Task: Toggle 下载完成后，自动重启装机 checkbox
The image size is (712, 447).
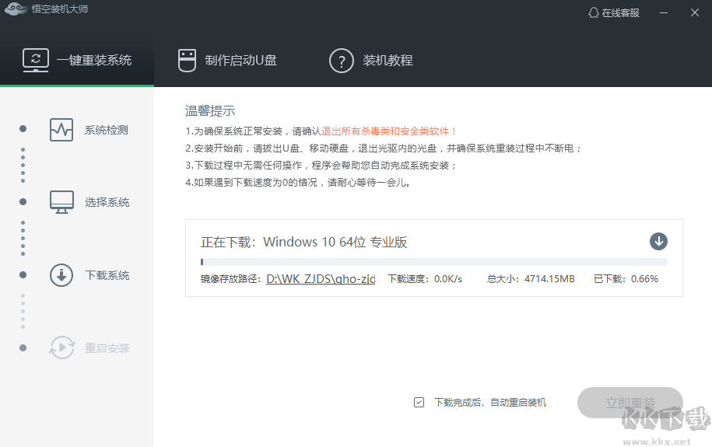Action: [x=419, y=402]
